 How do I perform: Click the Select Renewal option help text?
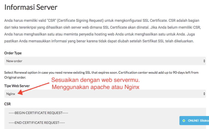[101, 75]
